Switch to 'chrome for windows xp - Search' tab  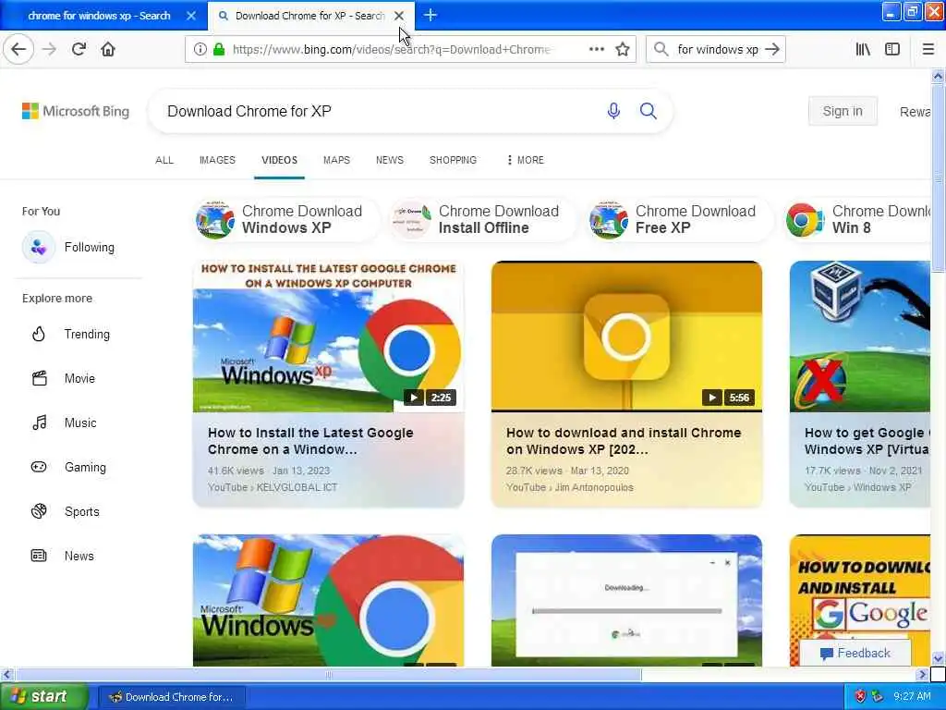(x=100, y=16)
